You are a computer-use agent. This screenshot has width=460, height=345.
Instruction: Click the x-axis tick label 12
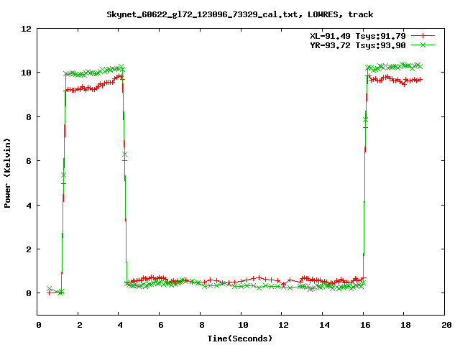tap(283, 325)
